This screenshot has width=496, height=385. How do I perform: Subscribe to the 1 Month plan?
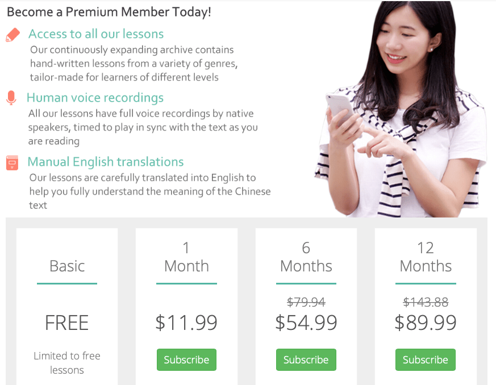point(186,359)
